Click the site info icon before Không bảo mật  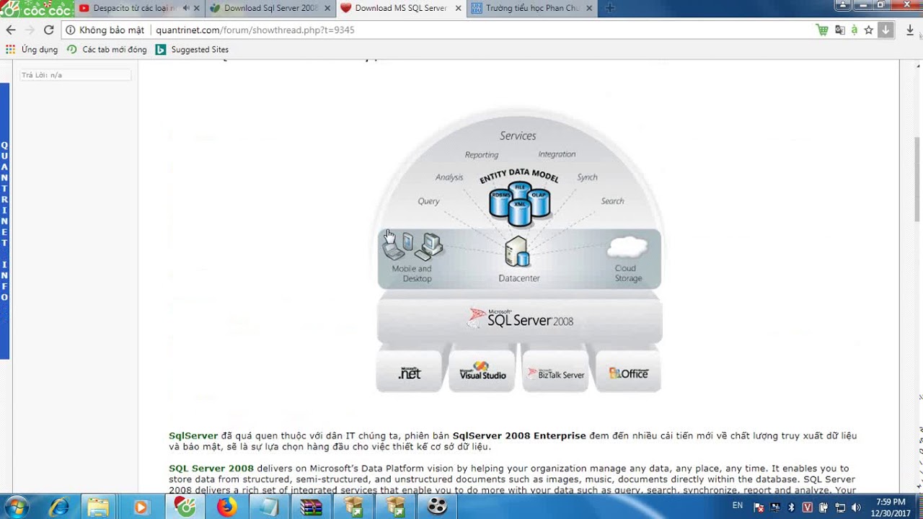71,30
